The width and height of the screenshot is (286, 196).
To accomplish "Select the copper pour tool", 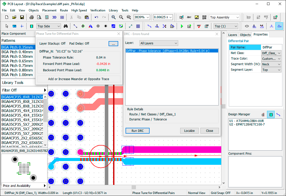I will coord(113,26).
